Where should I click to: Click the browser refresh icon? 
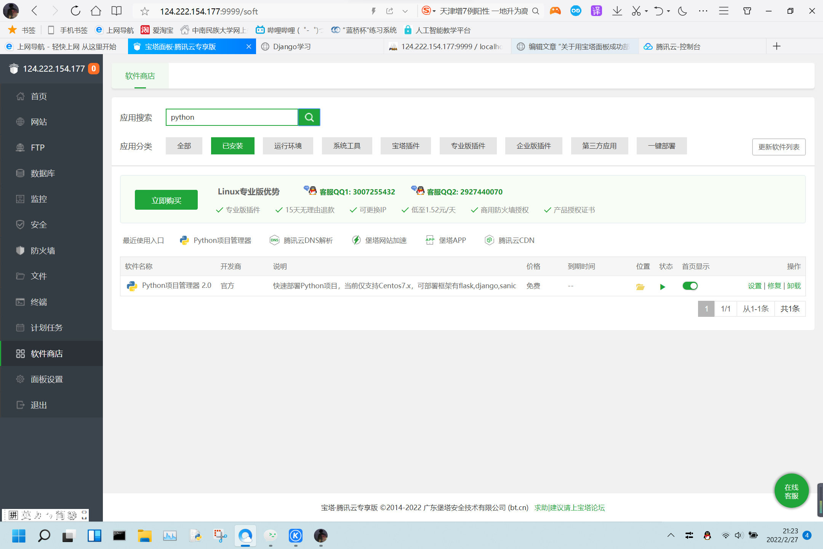(75, 11)
